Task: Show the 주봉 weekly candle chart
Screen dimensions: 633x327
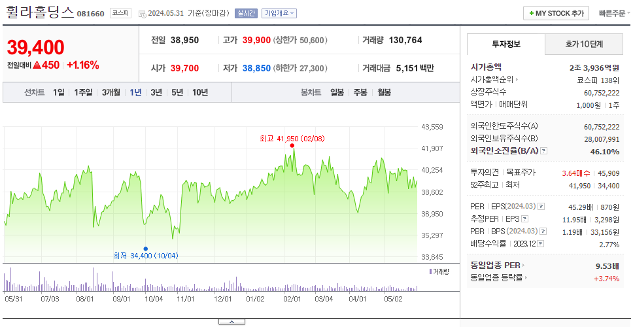Action: click(x=360, y=92)
